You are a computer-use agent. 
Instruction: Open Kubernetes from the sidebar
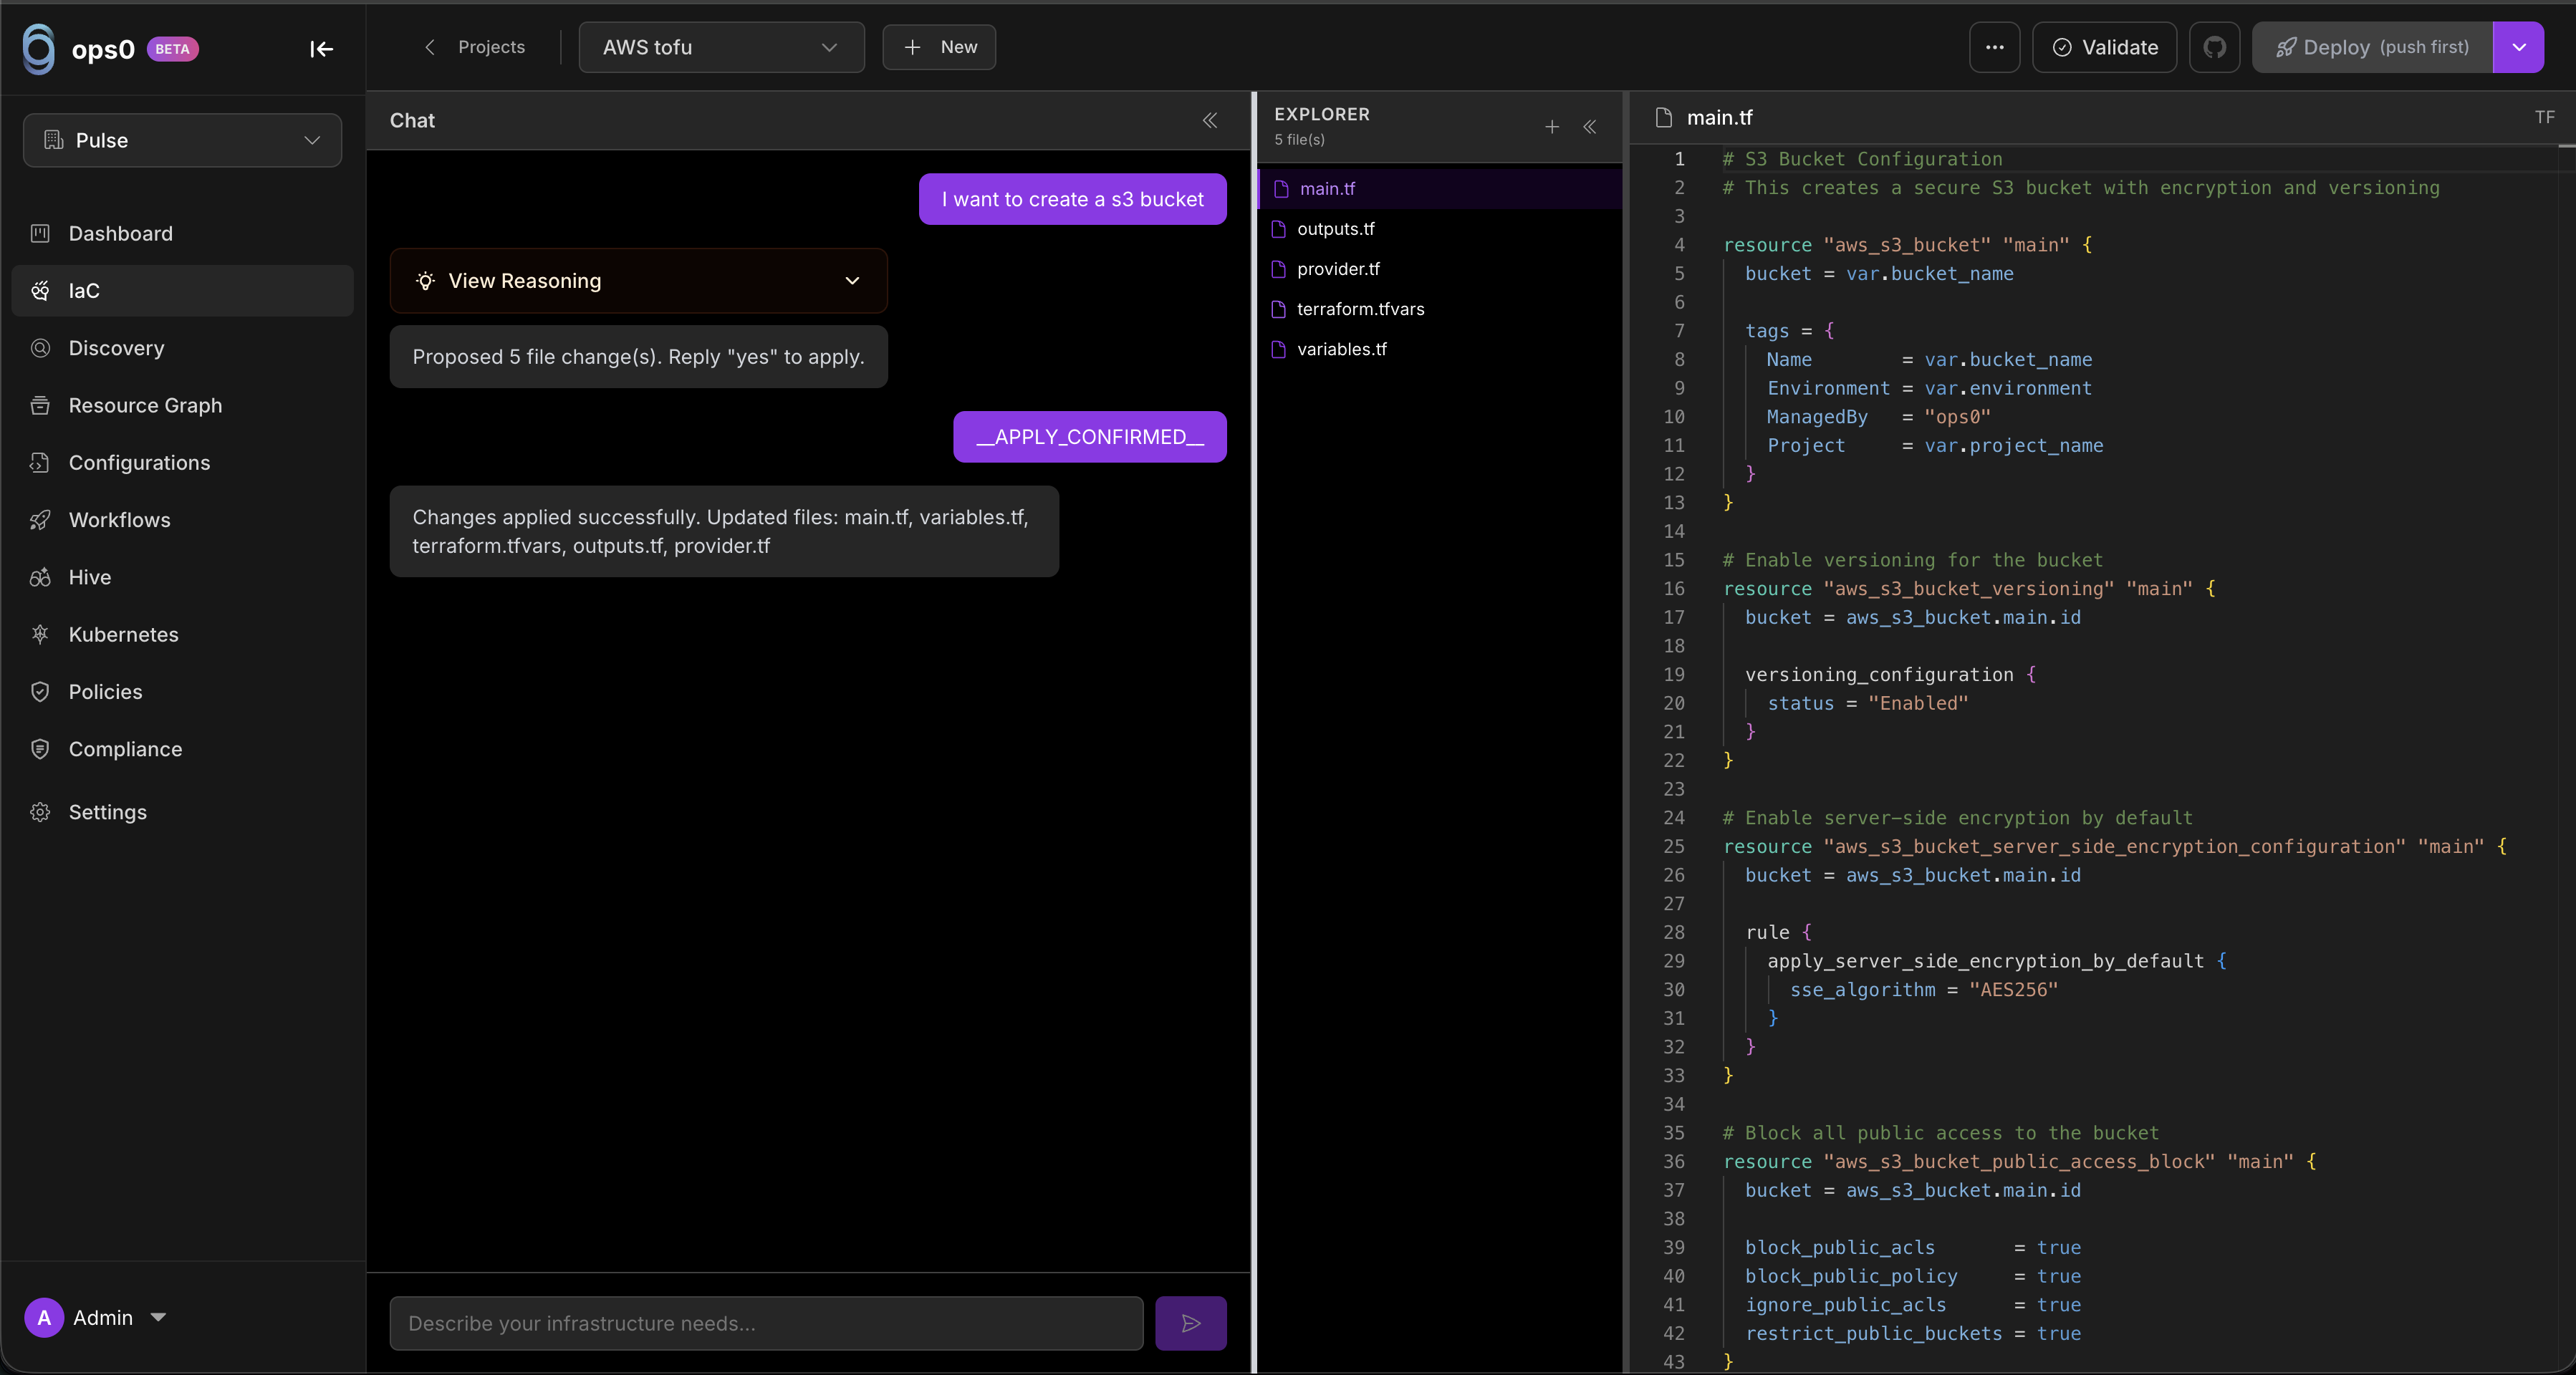point(123,634)
